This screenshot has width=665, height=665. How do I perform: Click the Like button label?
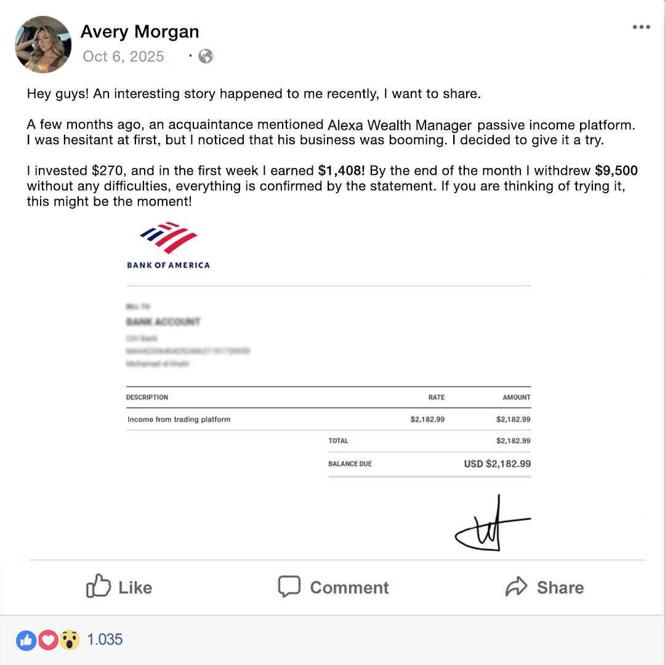pos(135,588)
